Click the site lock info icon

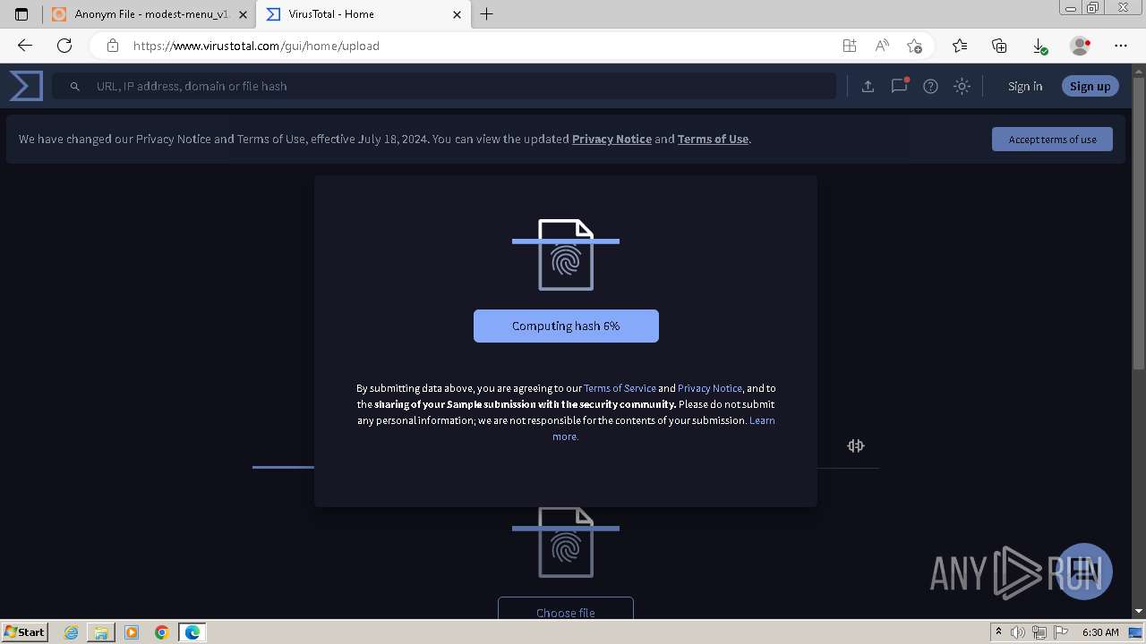click(x=112, y=46)
